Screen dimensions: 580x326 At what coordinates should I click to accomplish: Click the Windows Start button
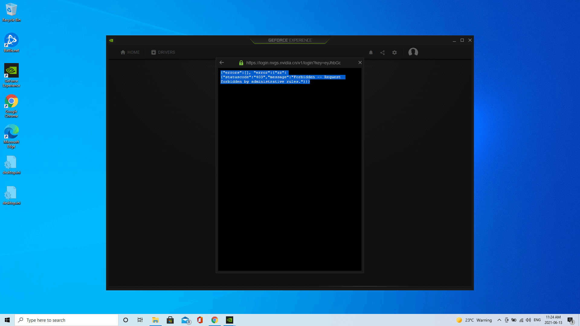(7, 320)
